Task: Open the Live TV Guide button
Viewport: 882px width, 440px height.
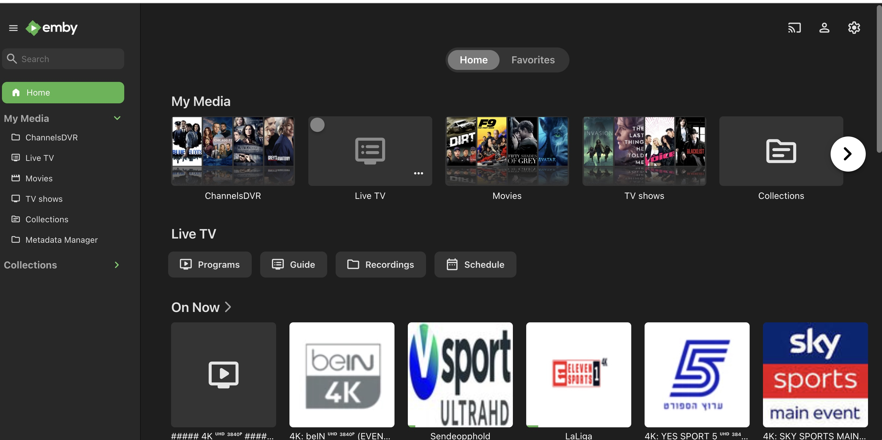Action: (293, 265)
